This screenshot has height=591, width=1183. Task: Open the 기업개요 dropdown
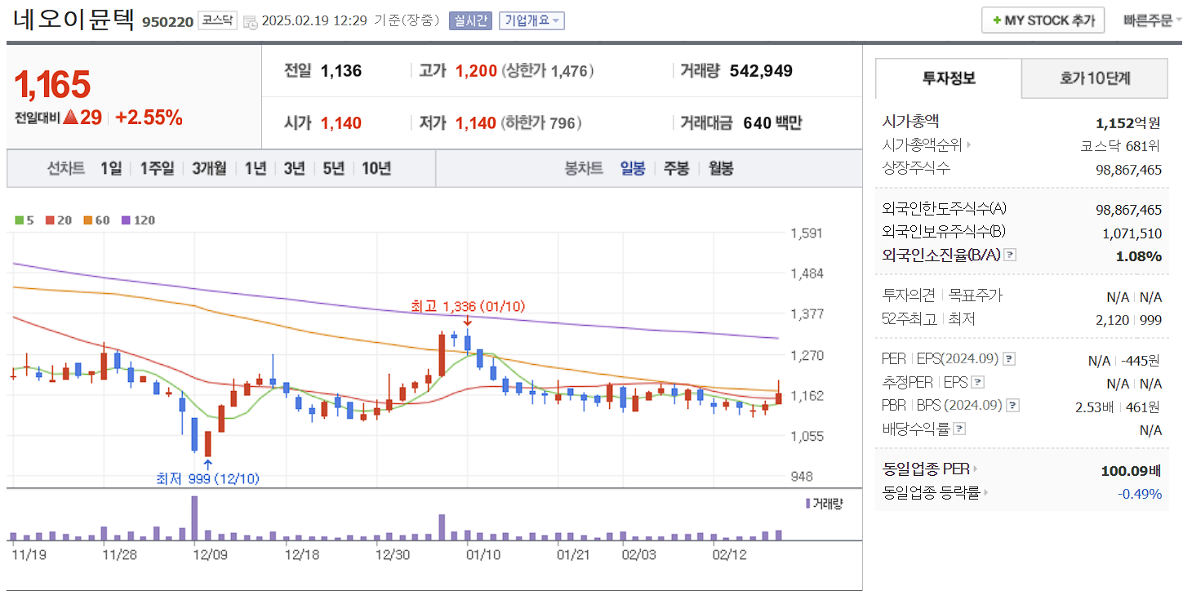coord(530,20)
